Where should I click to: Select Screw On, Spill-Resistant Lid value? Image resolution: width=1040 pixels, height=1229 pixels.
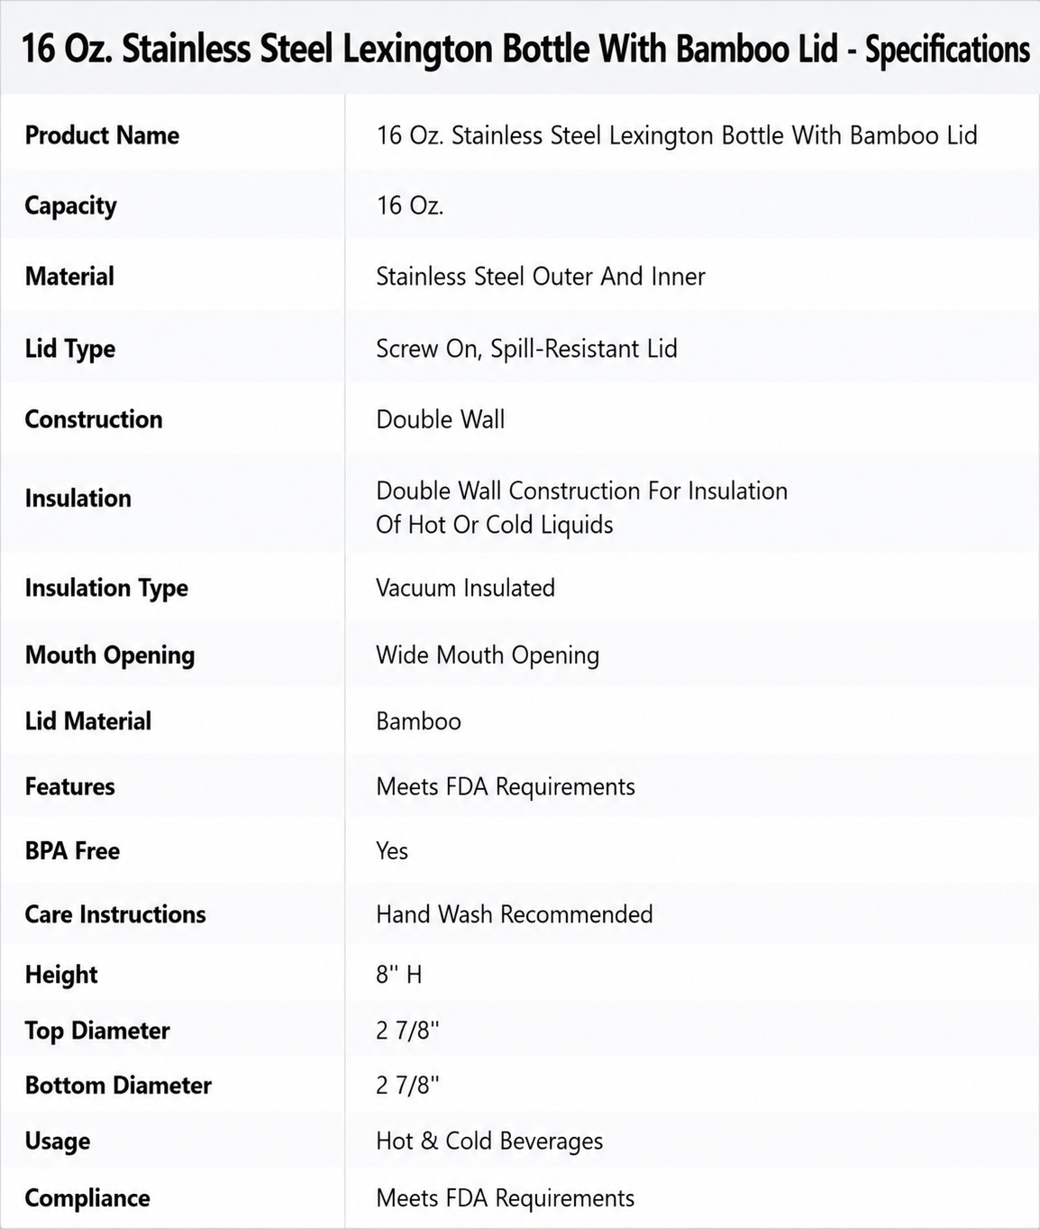pyautogui.click(x=526, y=349)
